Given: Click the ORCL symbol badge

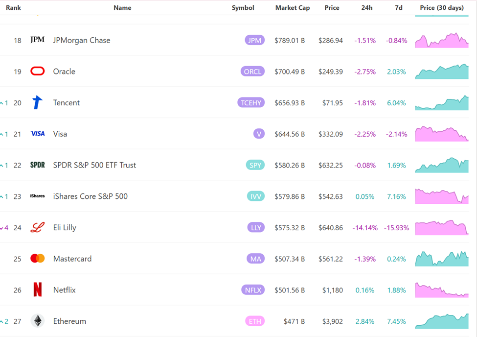Looking at the screenshot, I should [x=252, y=72].
